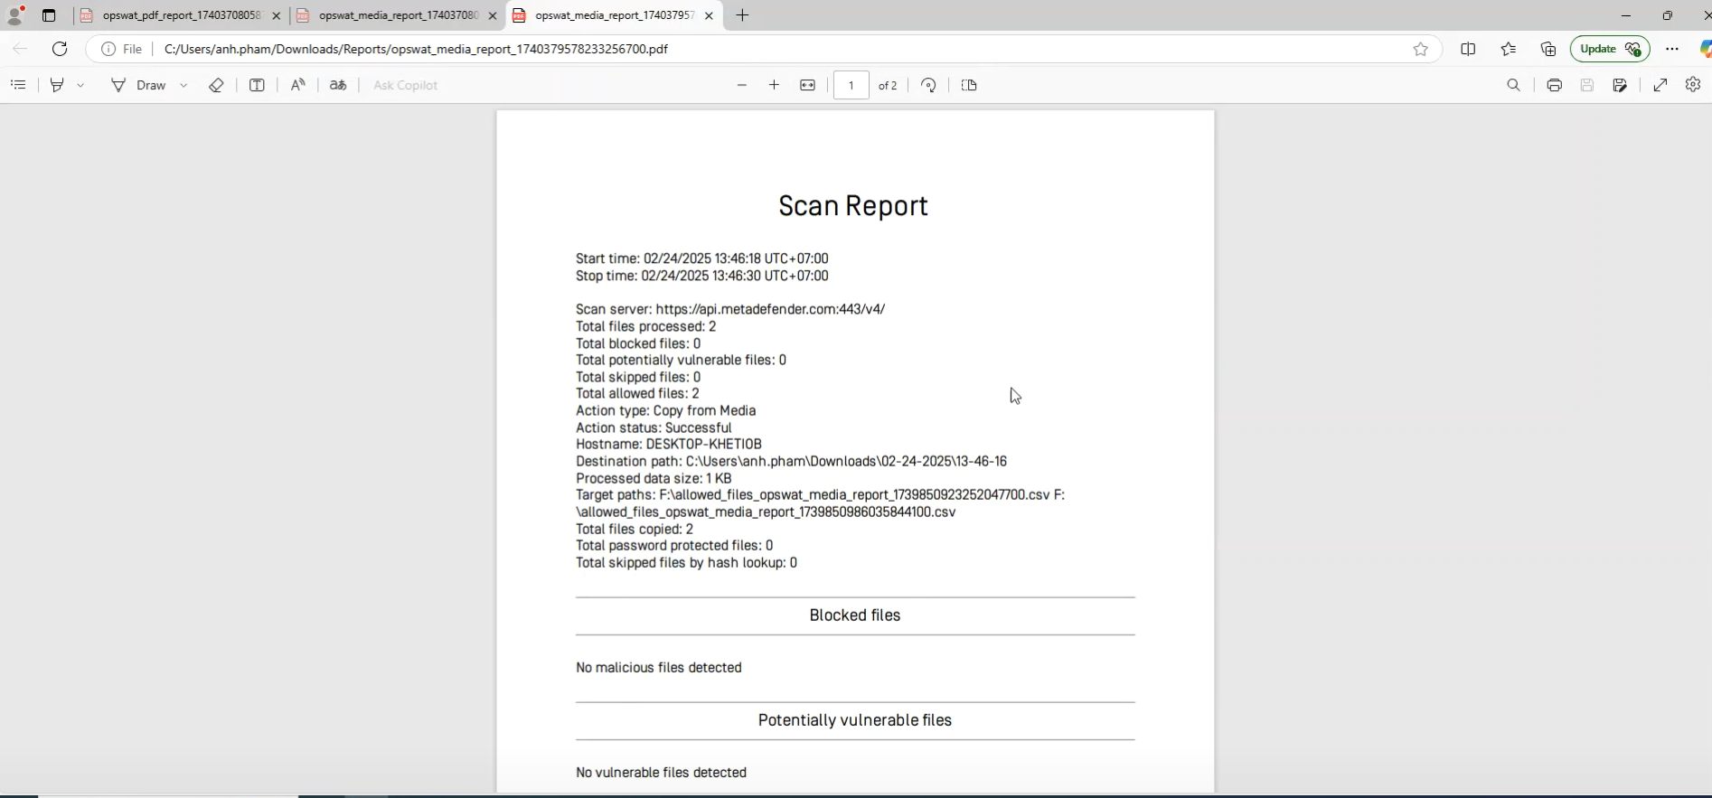Click the Fit to width icon
The height and width of the screenshot is (798, 1712).
[x=807, y=85]
